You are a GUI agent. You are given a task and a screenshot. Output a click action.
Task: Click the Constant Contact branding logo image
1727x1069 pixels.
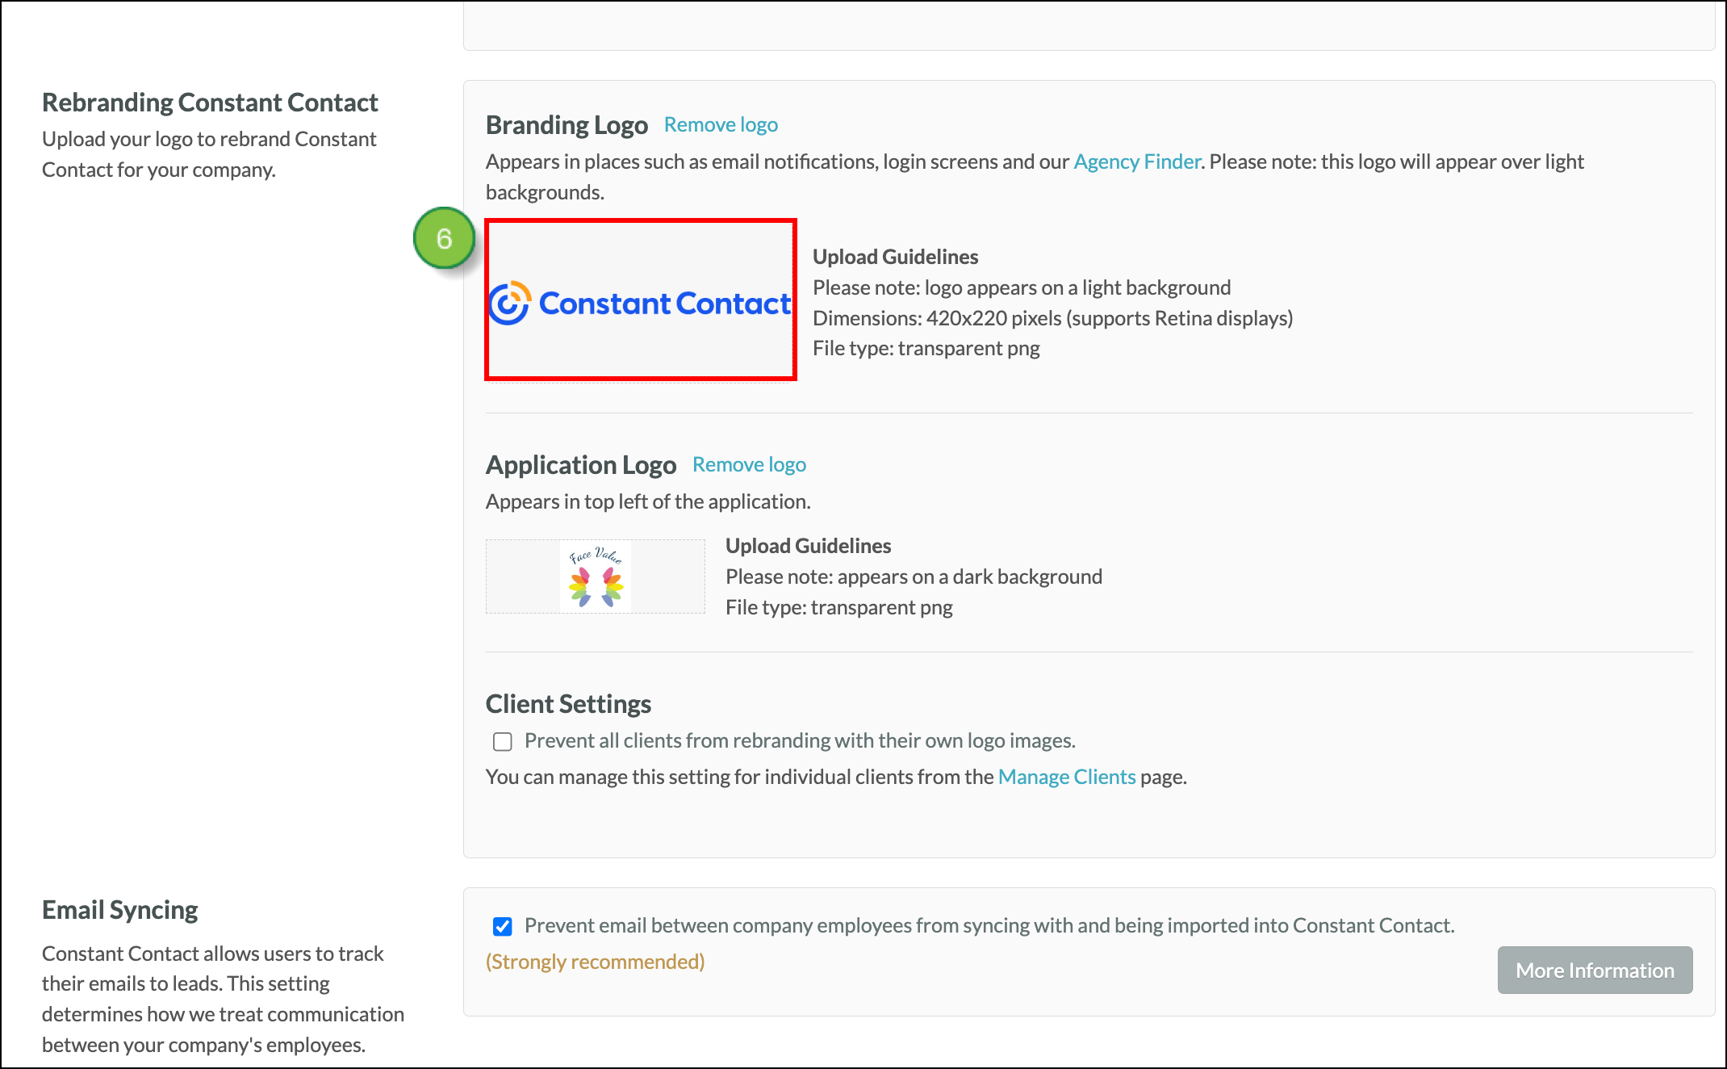(641, 300)
